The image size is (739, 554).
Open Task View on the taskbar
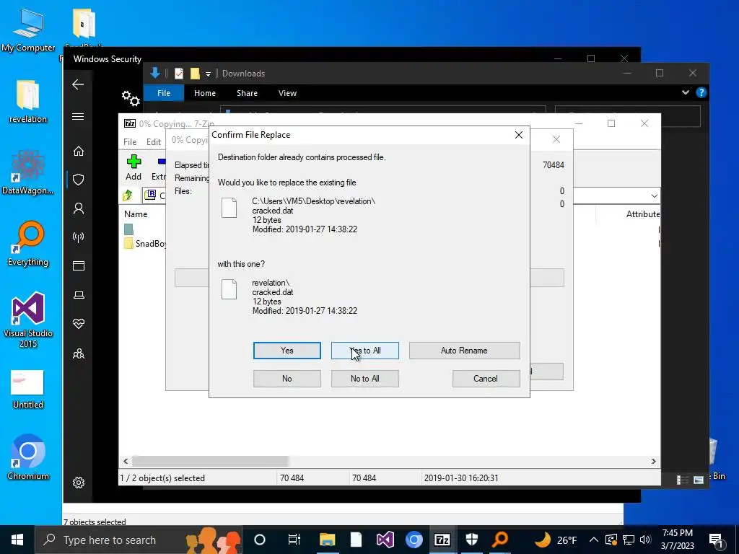point(294,540)
